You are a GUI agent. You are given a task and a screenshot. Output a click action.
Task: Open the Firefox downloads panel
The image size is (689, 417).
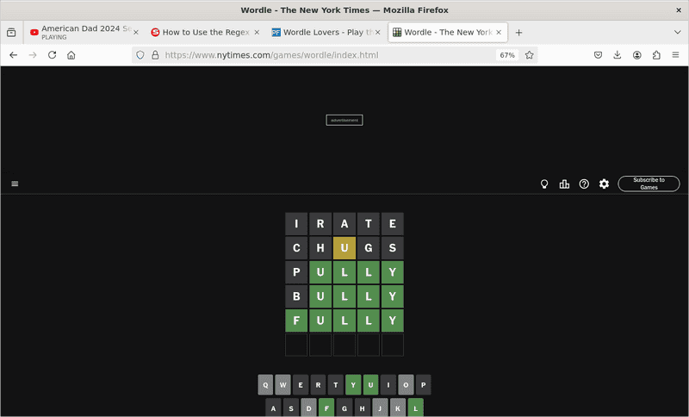[x=618, y=55]
